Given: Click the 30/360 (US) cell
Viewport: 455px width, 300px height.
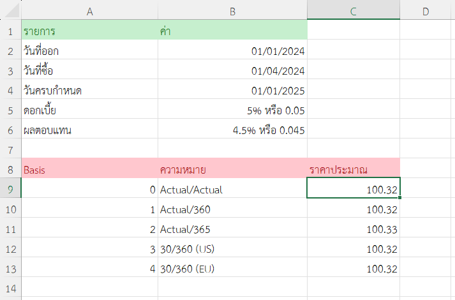Looking at the screenshot, I should tap(232, 247).
